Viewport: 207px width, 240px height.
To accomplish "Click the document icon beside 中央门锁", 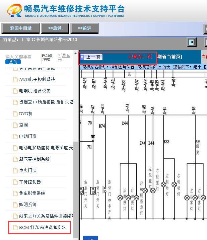I will (15, 170).
